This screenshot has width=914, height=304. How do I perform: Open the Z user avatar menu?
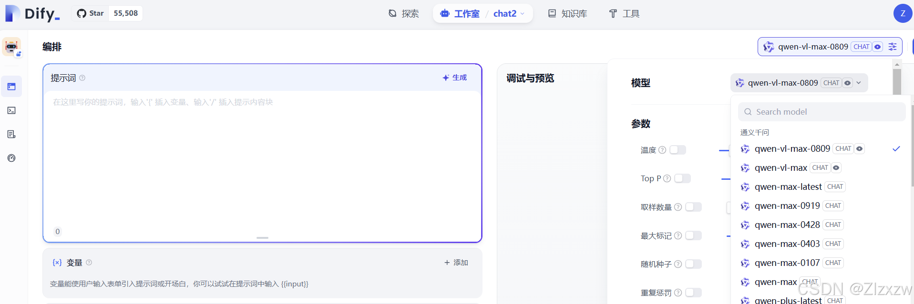(903, 13)
